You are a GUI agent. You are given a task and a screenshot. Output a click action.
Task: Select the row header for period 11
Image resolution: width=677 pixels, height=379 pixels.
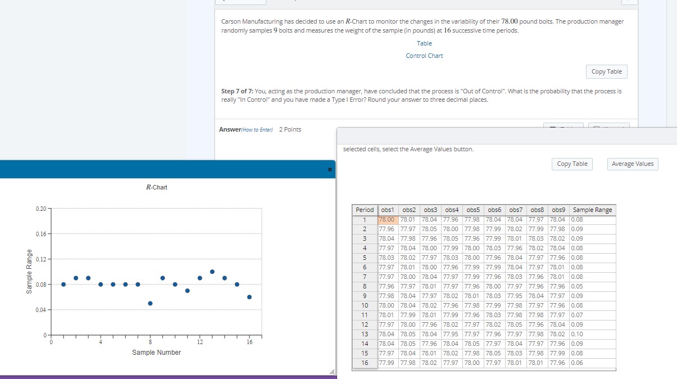[x=365, y=315]
